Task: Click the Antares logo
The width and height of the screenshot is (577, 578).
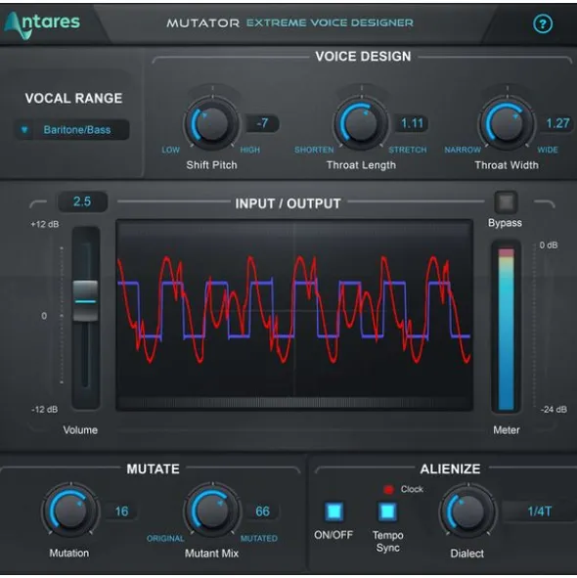Action: [x=42, y=24]
